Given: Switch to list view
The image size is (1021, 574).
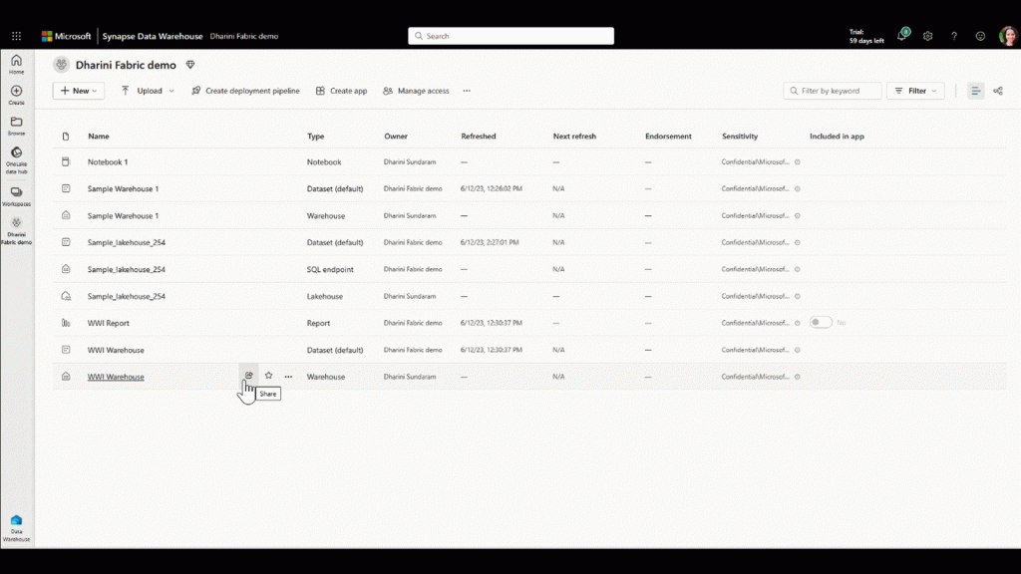Looking at the screenshot, I should [x=975, y=91].
